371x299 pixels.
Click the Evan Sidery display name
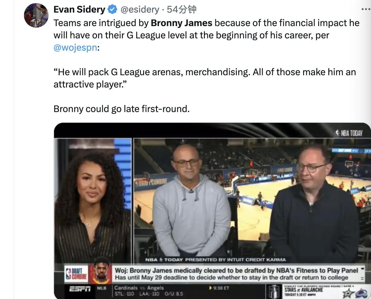tap(79, 10)
